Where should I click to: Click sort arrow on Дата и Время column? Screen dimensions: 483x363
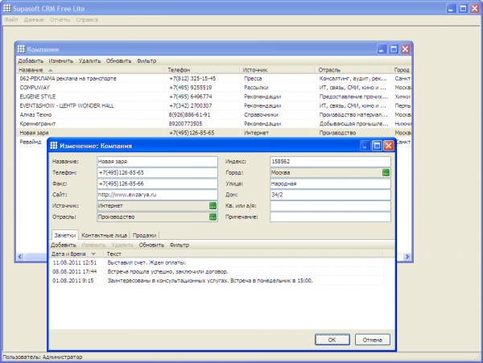point(93,254)
